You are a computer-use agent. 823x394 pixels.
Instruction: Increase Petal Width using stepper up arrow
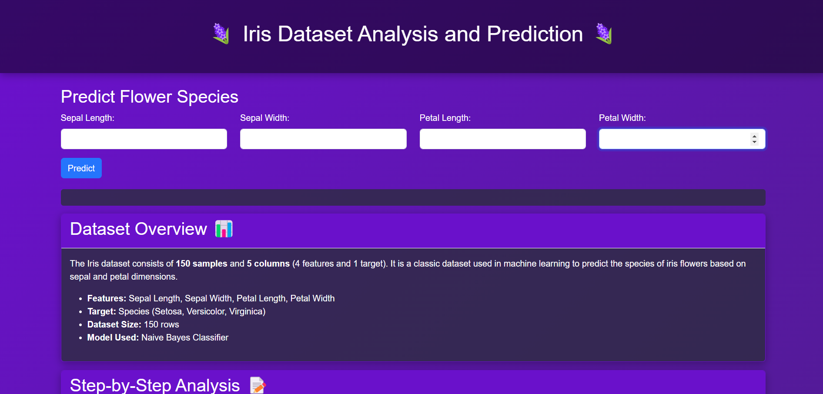pos(754,136)
